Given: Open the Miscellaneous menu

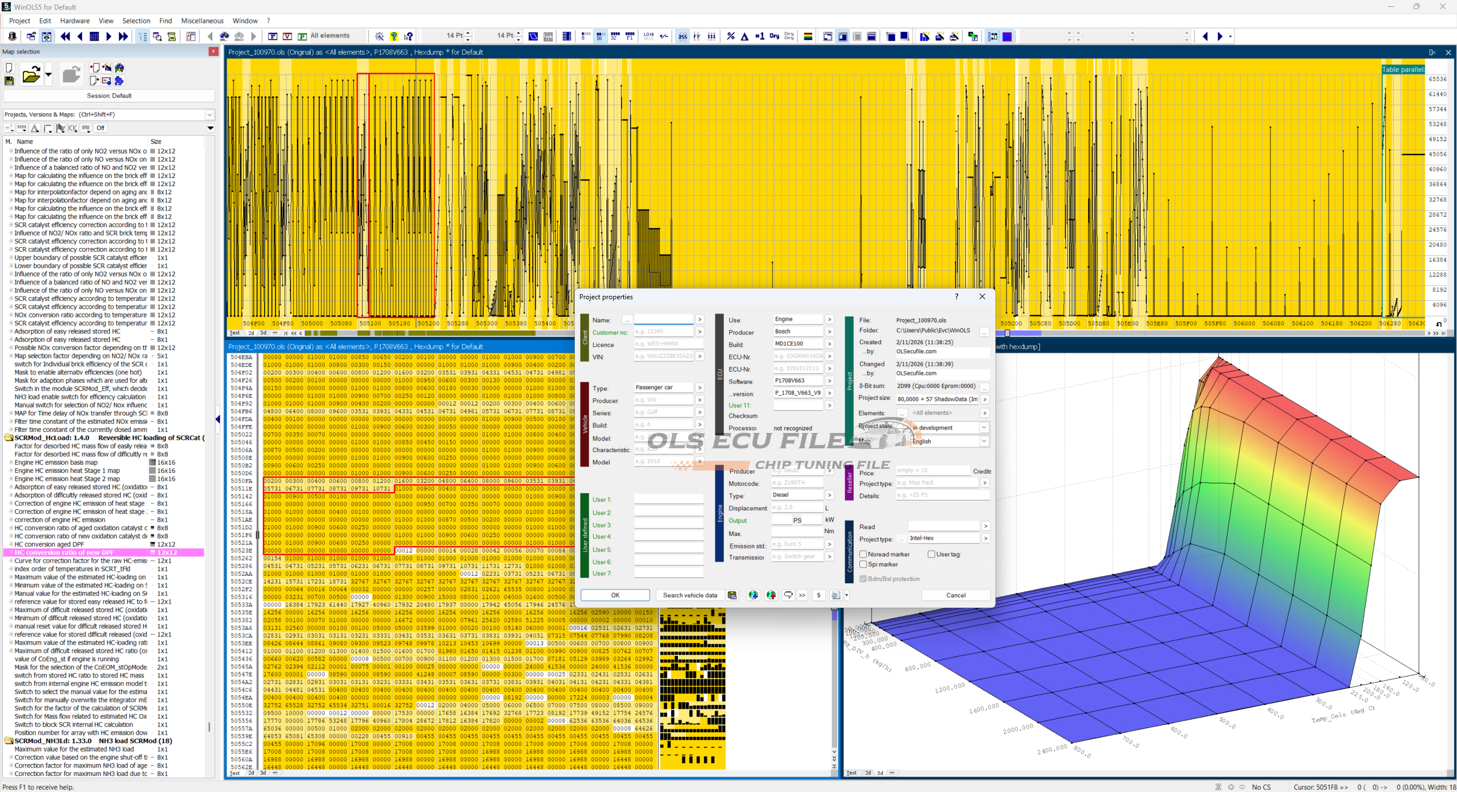Looking at the screenshot, I should point(202,21).
